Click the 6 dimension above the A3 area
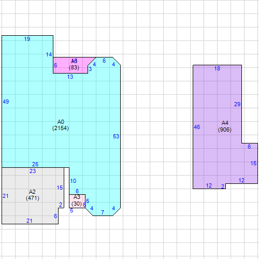 77,191
